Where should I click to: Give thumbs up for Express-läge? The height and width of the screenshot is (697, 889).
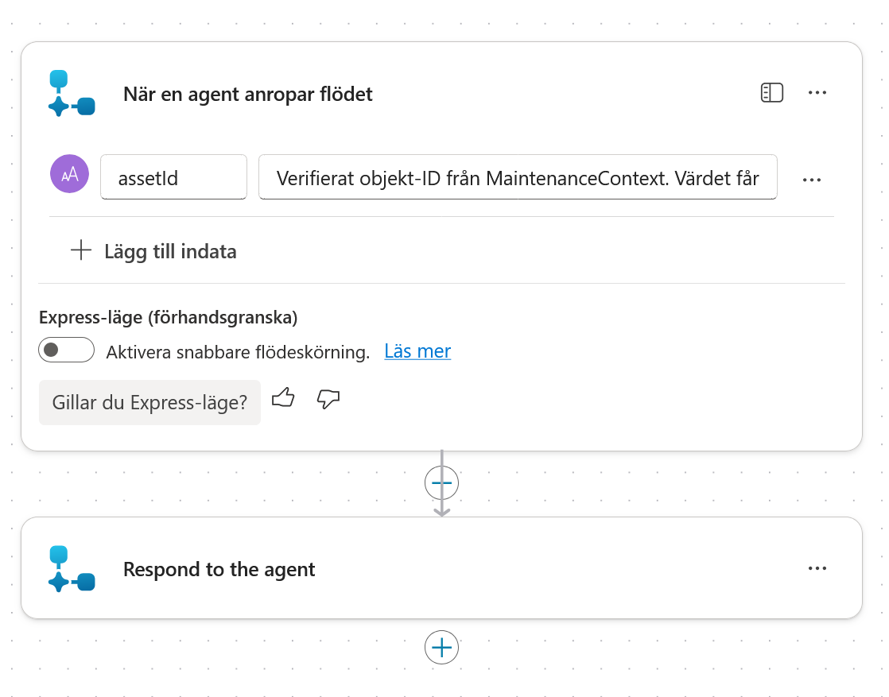tap(283, 398)
